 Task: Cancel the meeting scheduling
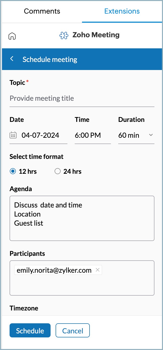click(73, 331)
